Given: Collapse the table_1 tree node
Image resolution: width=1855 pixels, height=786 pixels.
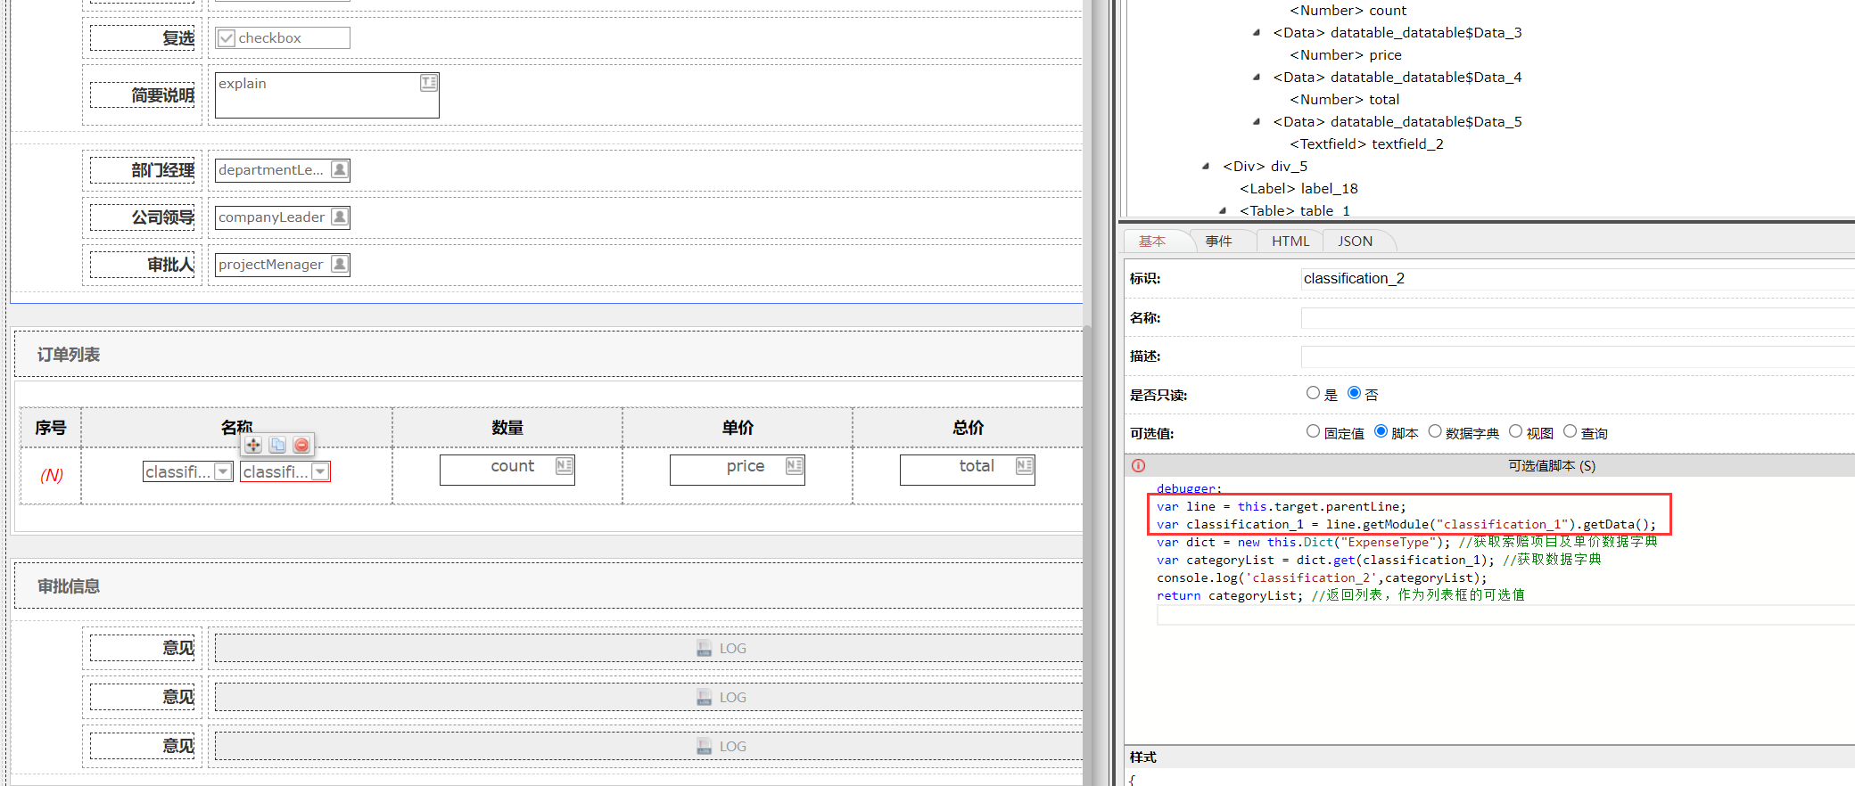Looking at the screenshot, I should click(x=1223, y=211).
